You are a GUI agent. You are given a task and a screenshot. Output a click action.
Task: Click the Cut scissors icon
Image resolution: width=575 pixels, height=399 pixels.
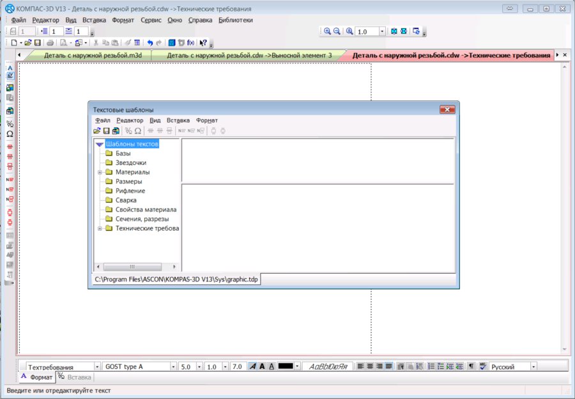(x=96, y=43)
